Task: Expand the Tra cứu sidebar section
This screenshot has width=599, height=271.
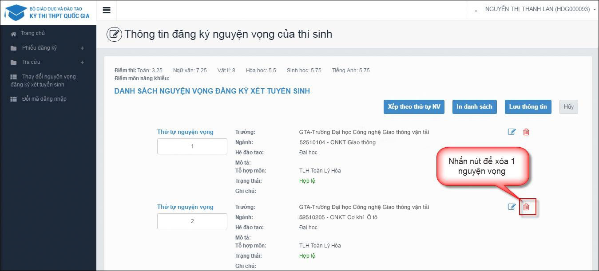Action: pos(82,62)
